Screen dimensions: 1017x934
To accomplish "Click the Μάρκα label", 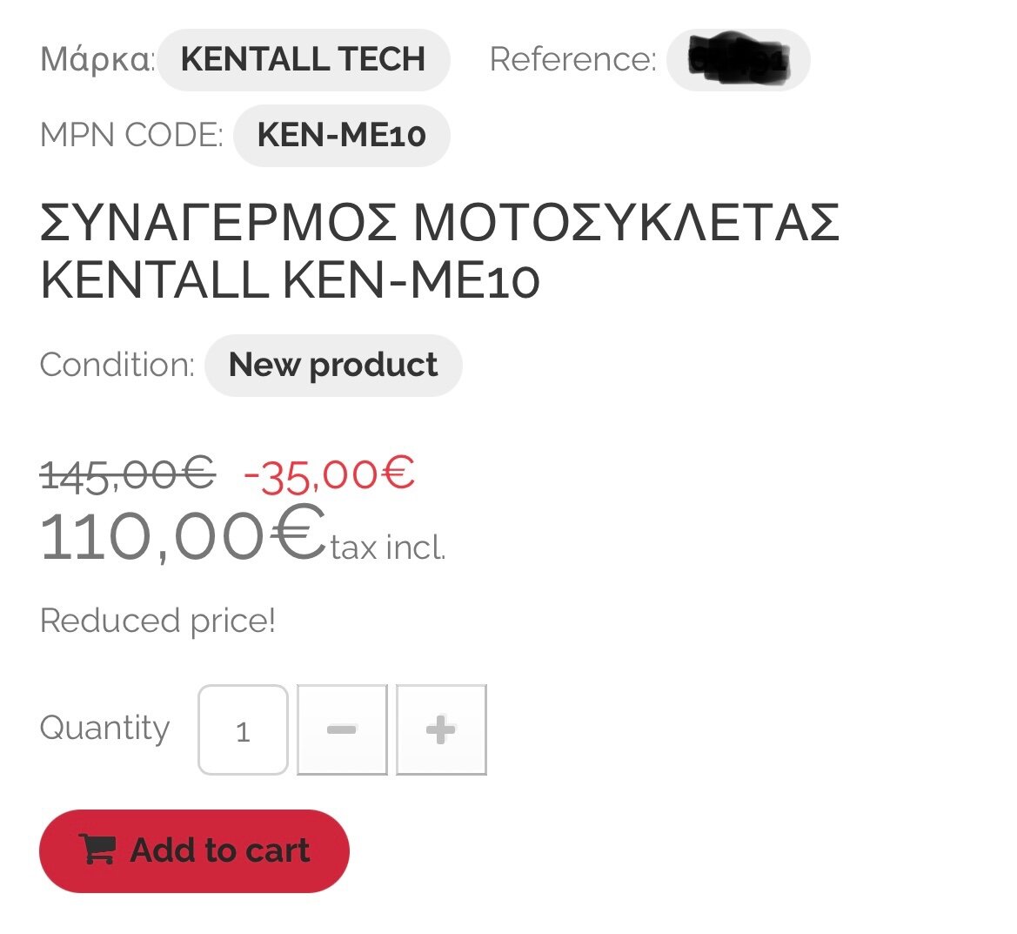I will tap(97, 60).
